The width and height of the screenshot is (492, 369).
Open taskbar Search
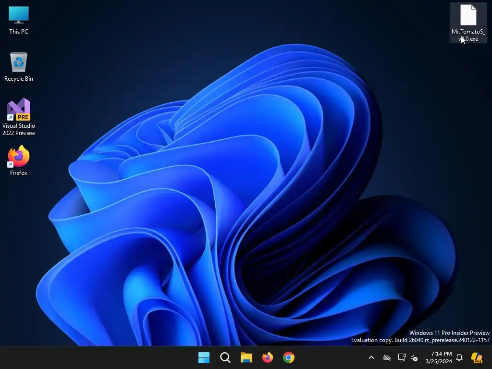[225, 357]
